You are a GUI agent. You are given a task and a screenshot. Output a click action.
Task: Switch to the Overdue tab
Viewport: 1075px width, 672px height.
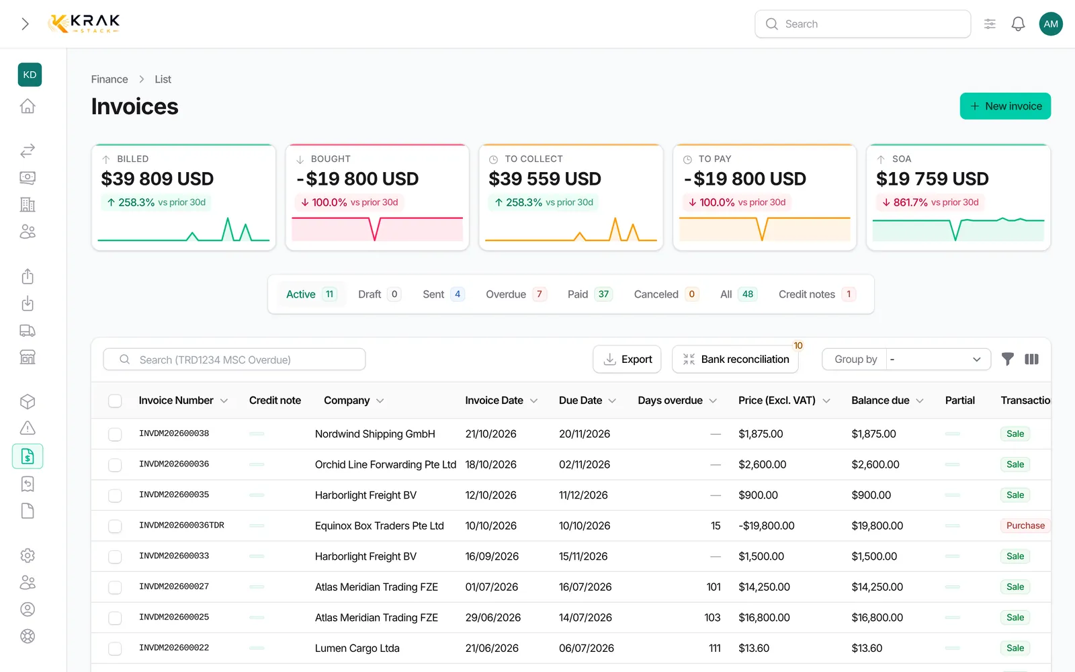pyautogui.click(x=516, y=294)
